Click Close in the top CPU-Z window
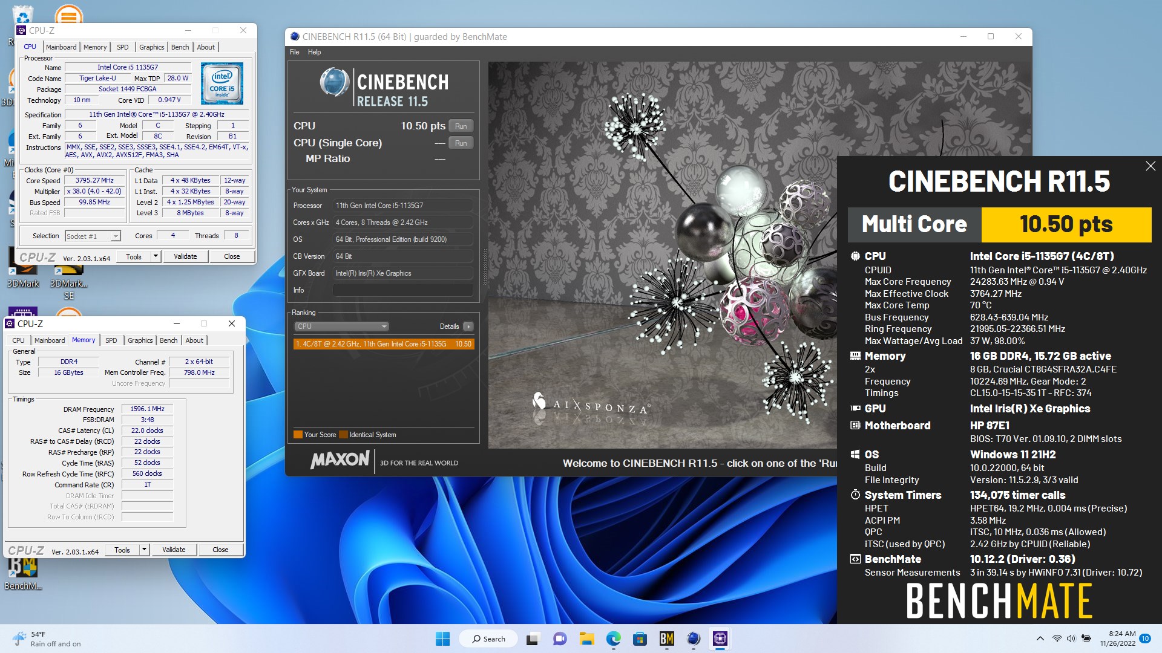Image resolution: width=1162 pixels, height=653 pixels. click(x=232, y=256)
